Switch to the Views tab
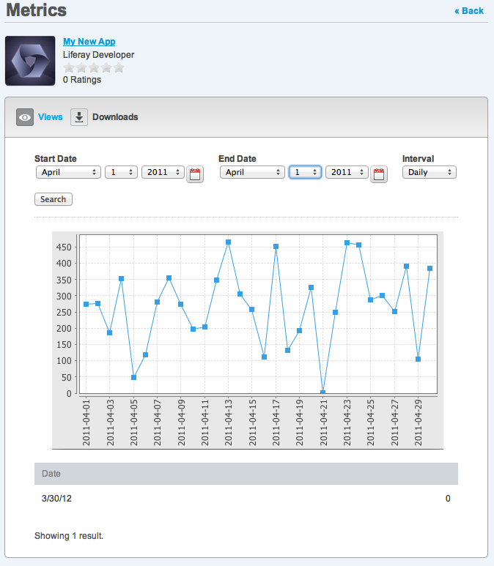 tap(51, 117)
